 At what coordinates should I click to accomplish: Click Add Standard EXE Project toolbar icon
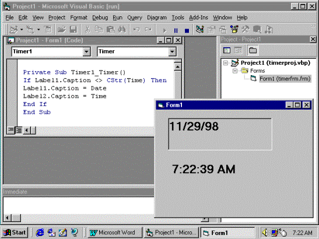pyautogui.click(x=13, y=30)
